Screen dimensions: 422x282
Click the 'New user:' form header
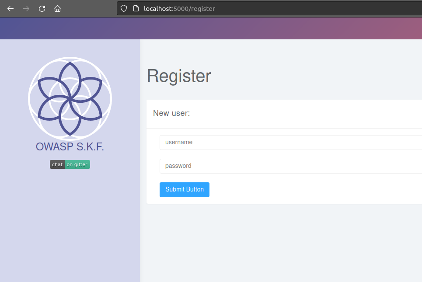tap(171, 114)
